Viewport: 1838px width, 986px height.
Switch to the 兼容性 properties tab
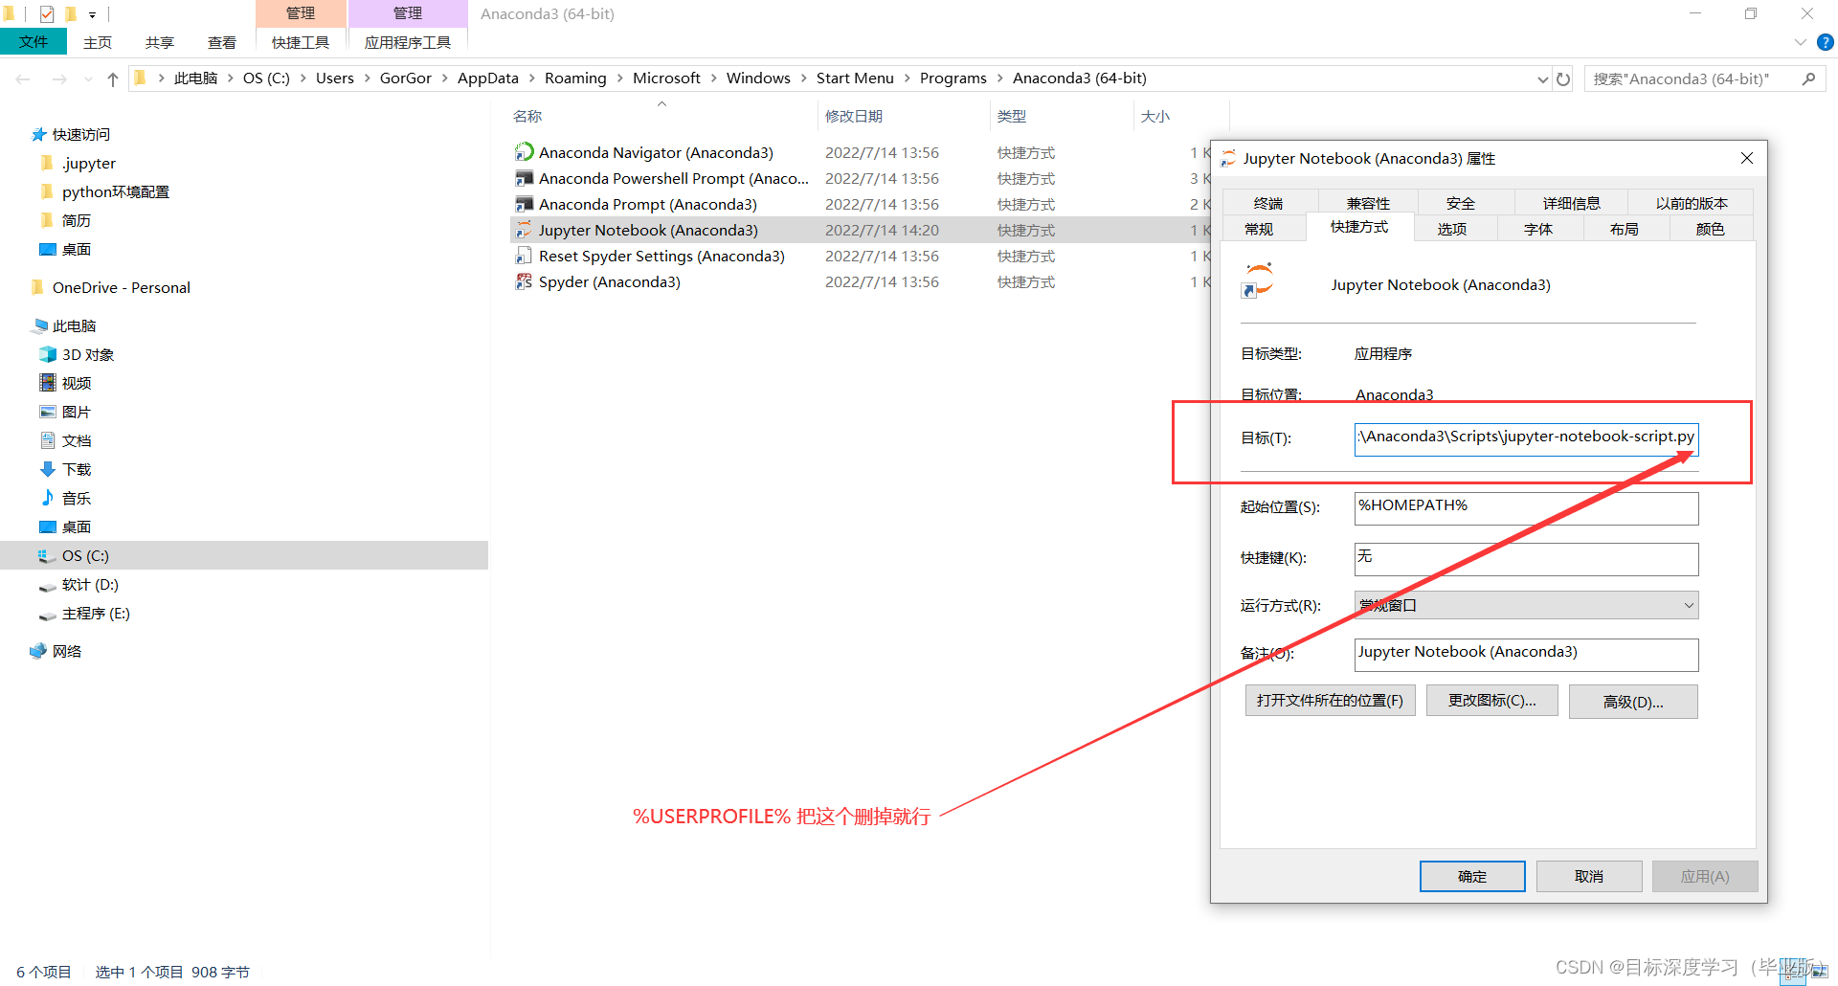[x=1368, y=203]
